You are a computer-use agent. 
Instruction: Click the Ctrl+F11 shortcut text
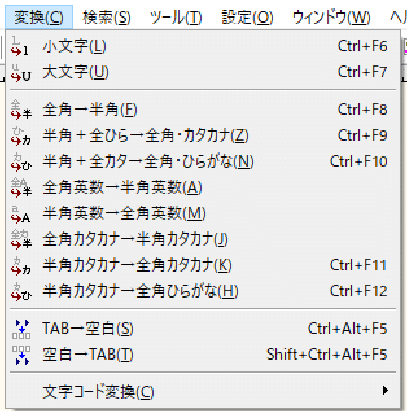pyautogui.click(x=358, y=265)
